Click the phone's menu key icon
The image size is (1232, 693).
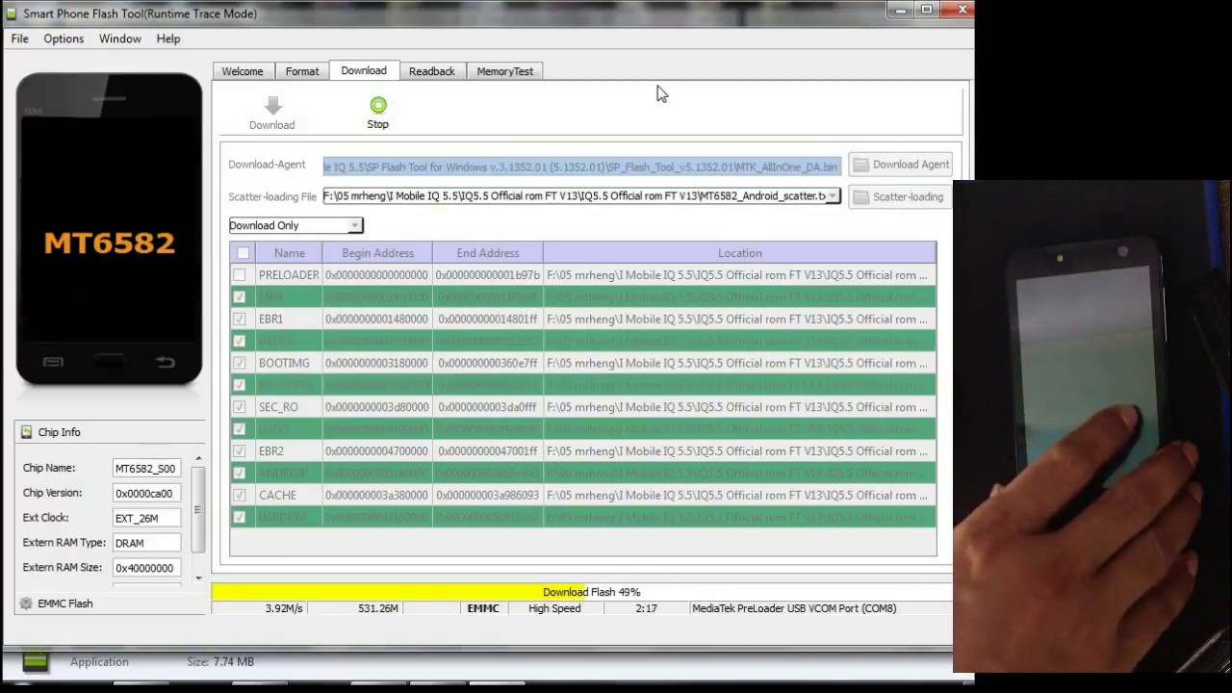tap(53, 362)
